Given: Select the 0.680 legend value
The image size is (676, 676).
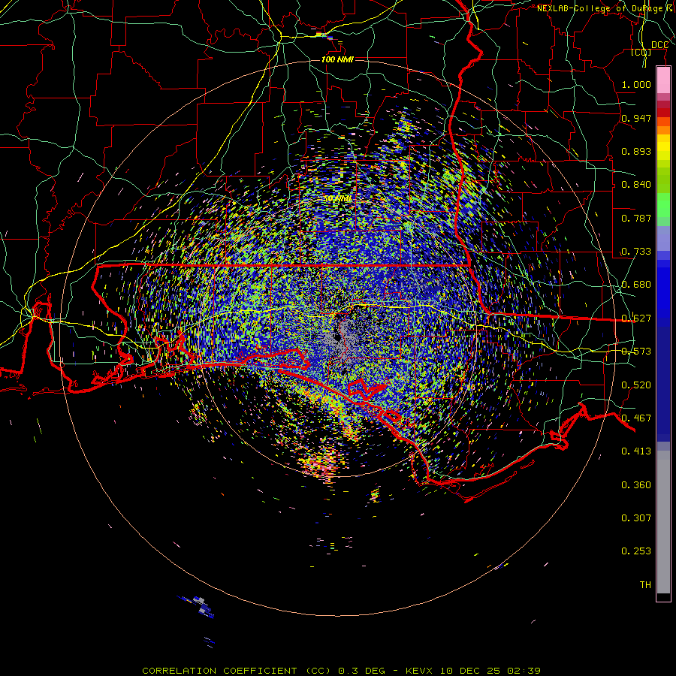Looking at the screenshot, I should (636, 285).
